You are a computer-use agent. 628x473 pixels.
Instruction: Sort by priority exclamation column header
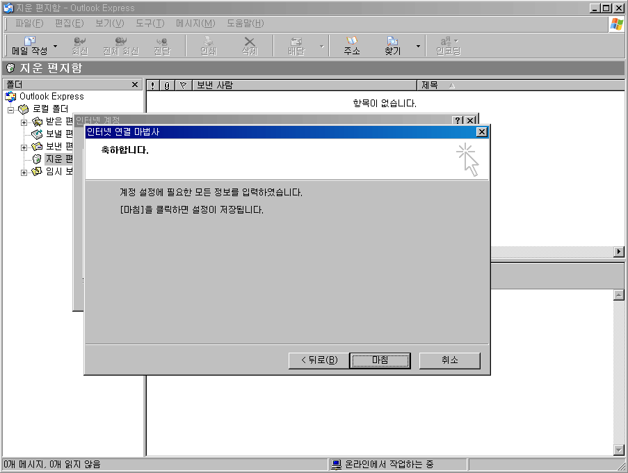(x=152, y=86)
